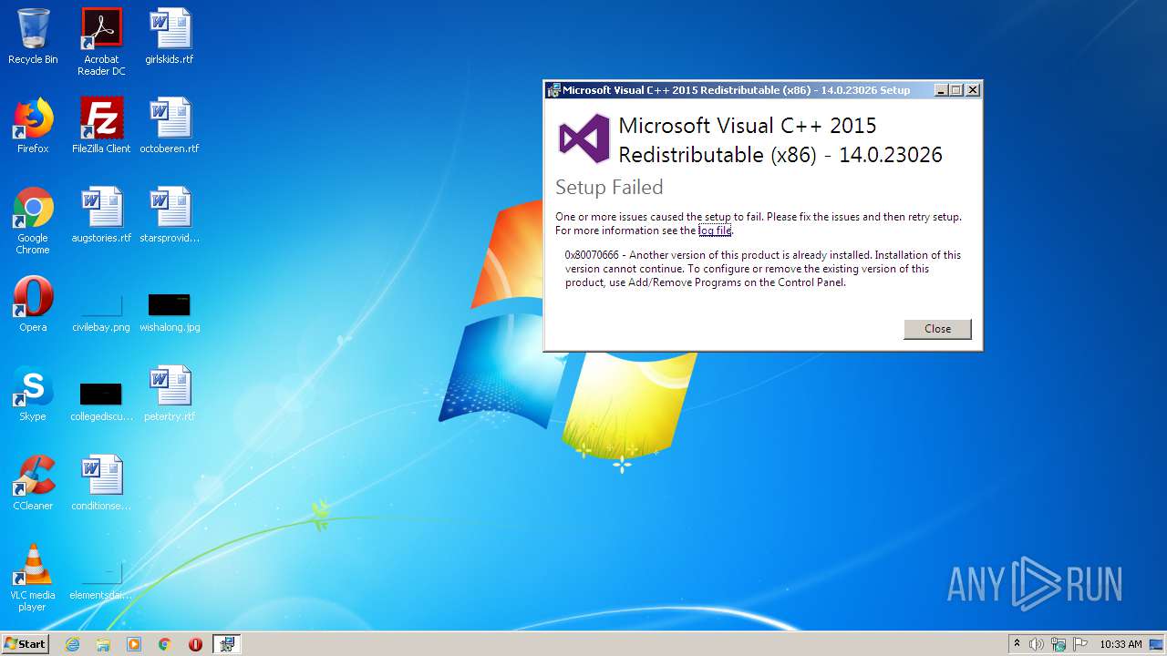Open Opera browser desktop shortcut
Screen dimensions: 1167x656
[33, 304]
